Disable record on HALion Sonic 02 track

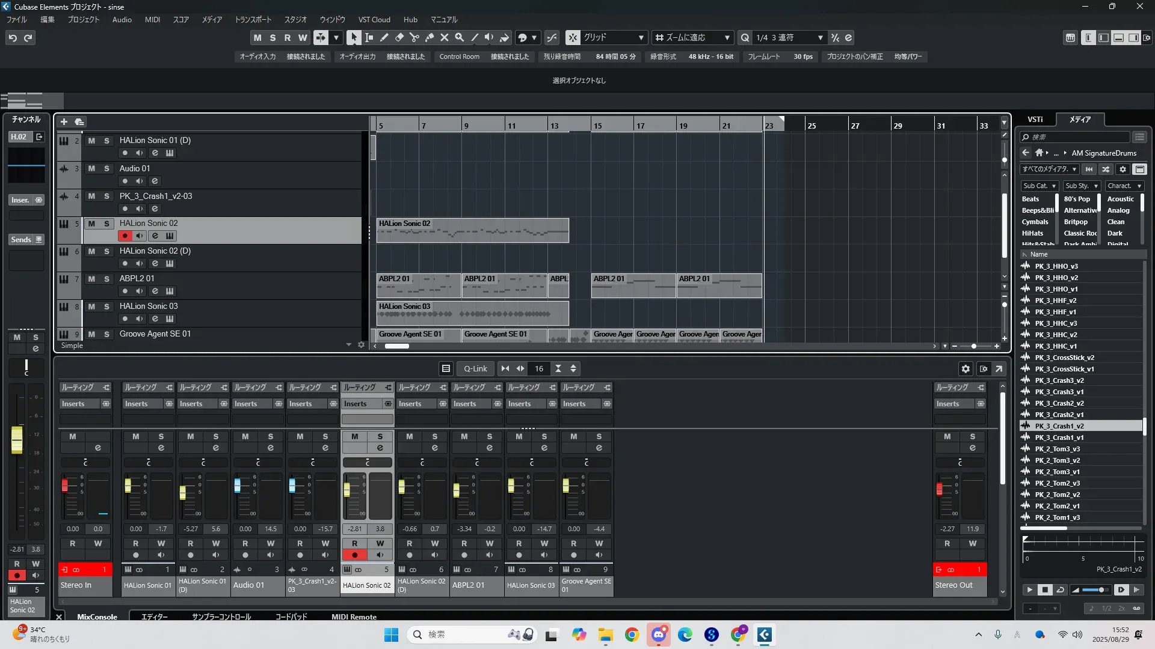point(125,236)
